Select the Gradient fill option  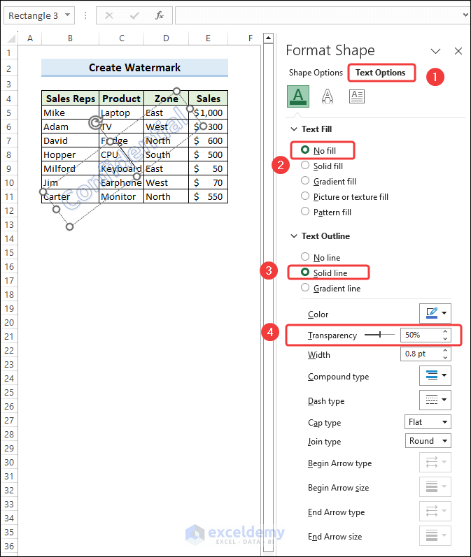pyautogui.click(x=328, y=181)
